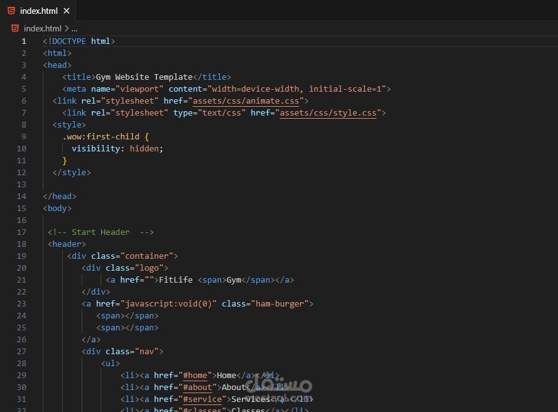The height and width of the screenshot is (412, 558).
Task: Click the title text Gym Website Template
Action: tap(144, 77)
